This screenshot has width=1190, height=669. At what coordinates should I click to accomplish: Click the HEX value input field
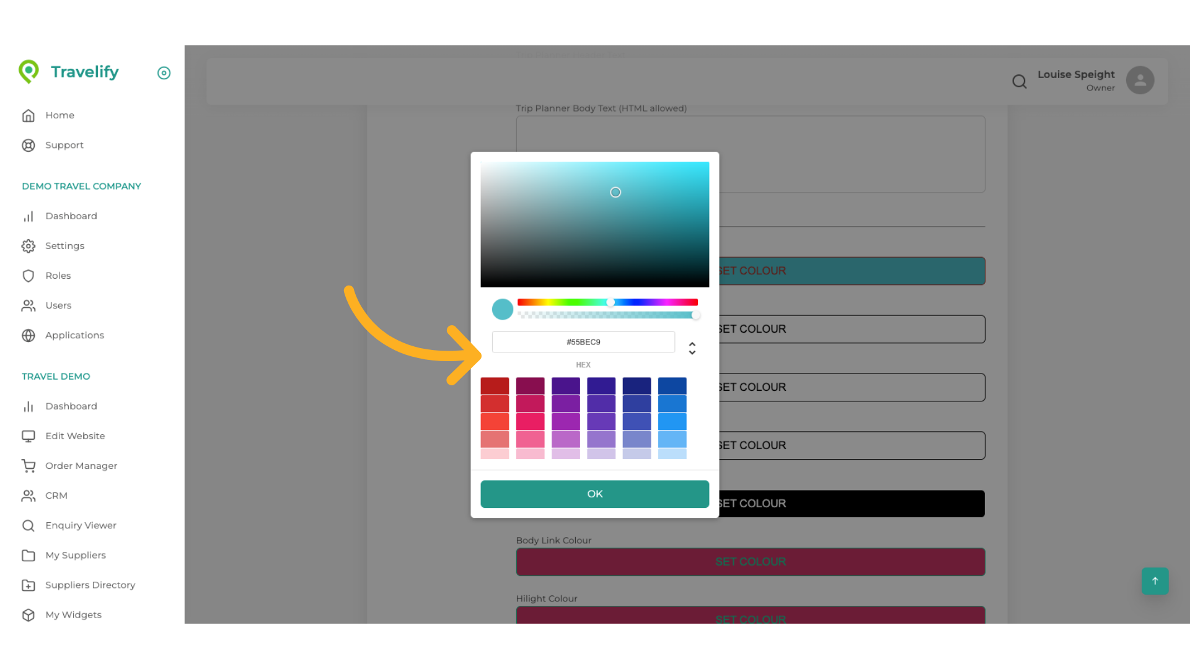pyautogui.click(x=583, y=341)
